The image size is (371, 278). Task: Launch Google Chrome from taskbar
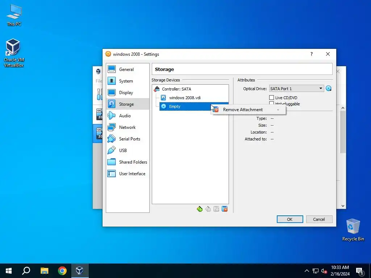[62, 271]
